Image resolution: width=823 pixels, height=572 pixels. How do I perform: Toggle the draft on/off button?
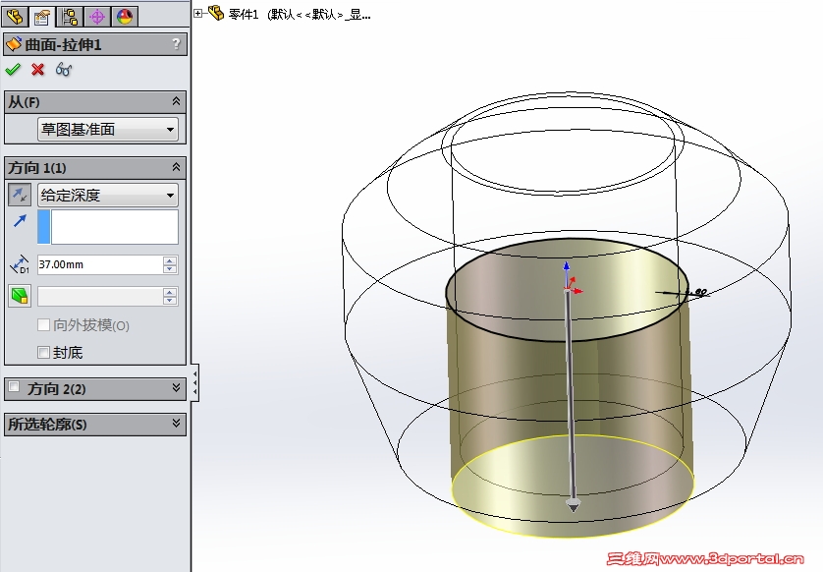tap(20, 296)
